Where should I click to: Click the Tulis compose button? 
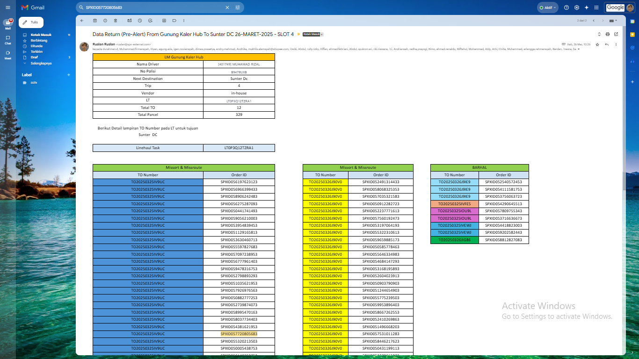tap(31, 22)
